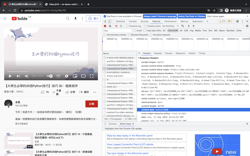Click the Import HAR file upload arrow
This screenshot has width=250, height=156.
tap(188, 26)
